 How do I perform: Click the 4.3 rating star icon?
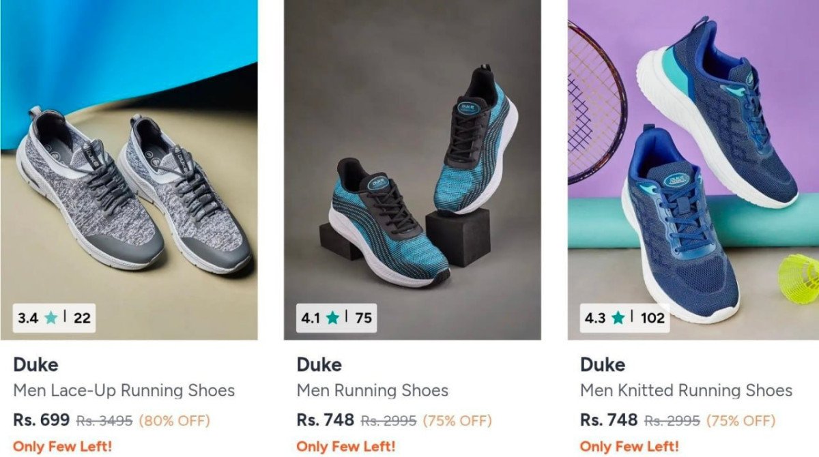click(618, 318)
